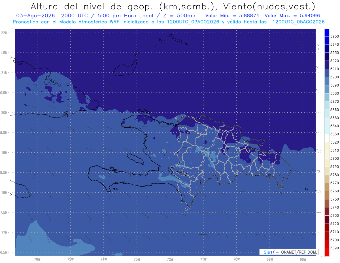Click the '5830' legend label
The width and height of the screenshot is (340, 263).
334,134
